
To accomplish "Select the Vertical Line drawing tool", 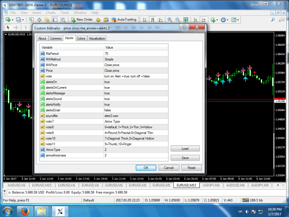I will [x=25, y=27].
